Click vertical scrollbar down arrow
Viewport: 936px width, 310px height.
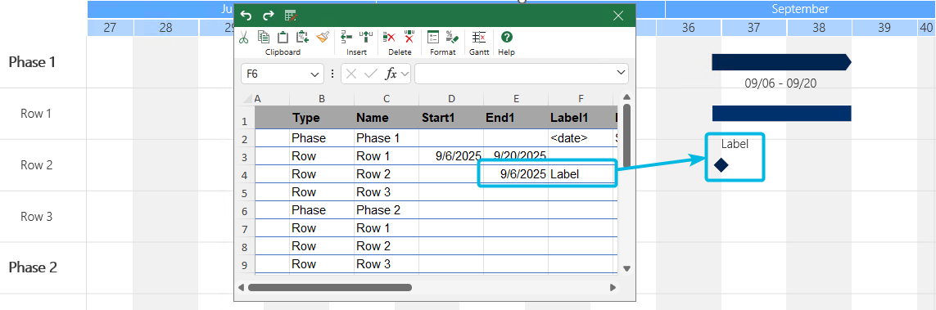click(x=626, y=269)
